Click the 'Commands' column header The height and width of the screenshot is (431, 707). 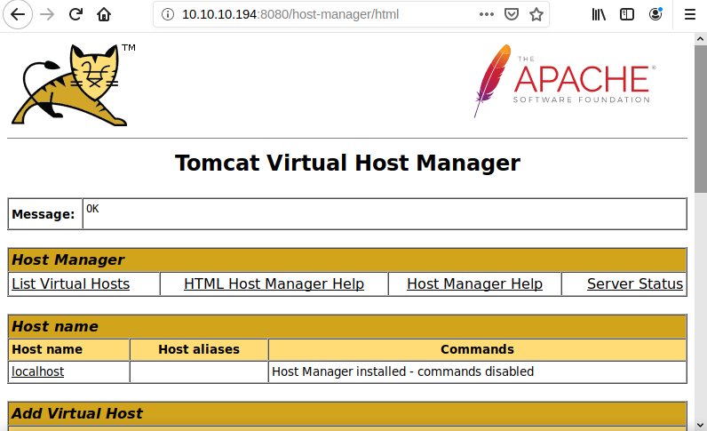point(477,349)
